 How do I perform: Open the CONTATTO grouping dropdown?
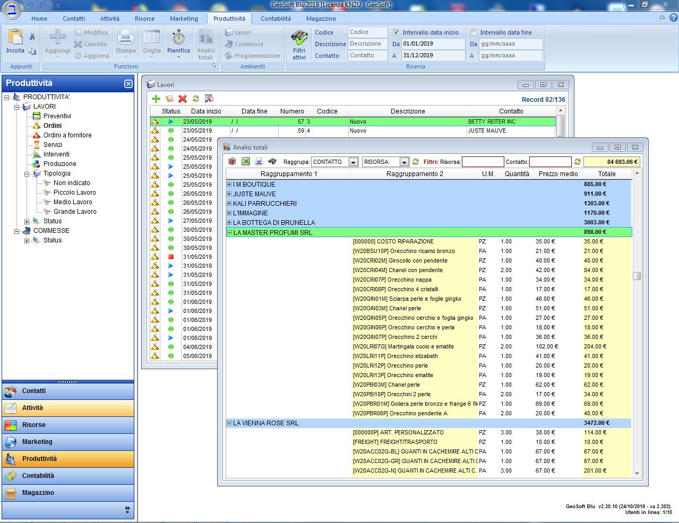353,162
